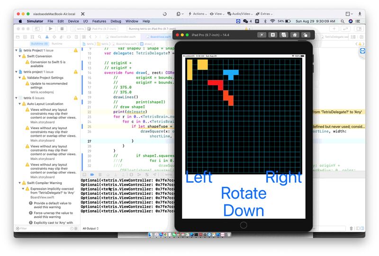Image resolution: width=379 pixels, height=256 pixels.
Task: Open the Test navigator diamond icon
Action: tap(54, 37)
